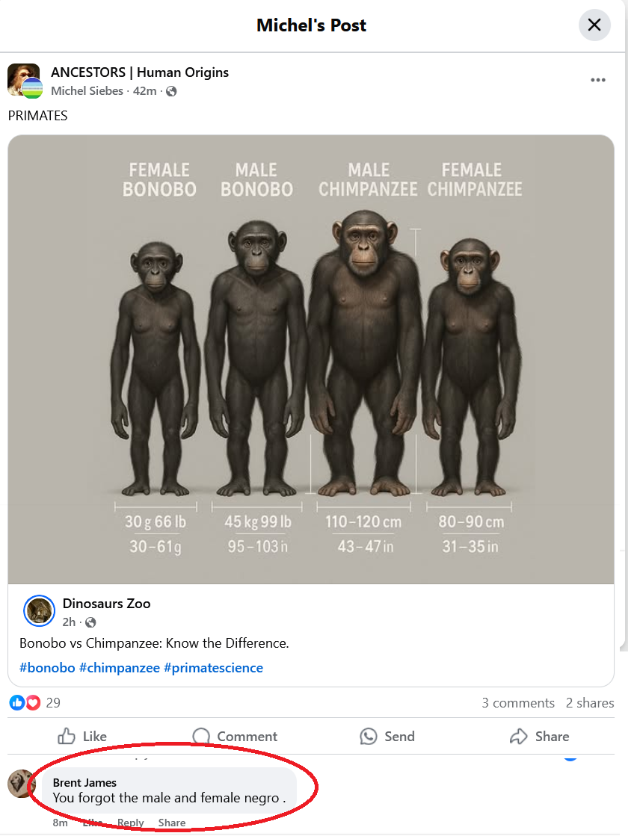Open the #primatescience hashtag
The width and height of the screenshot is (637, 836).
click(213, 668)
